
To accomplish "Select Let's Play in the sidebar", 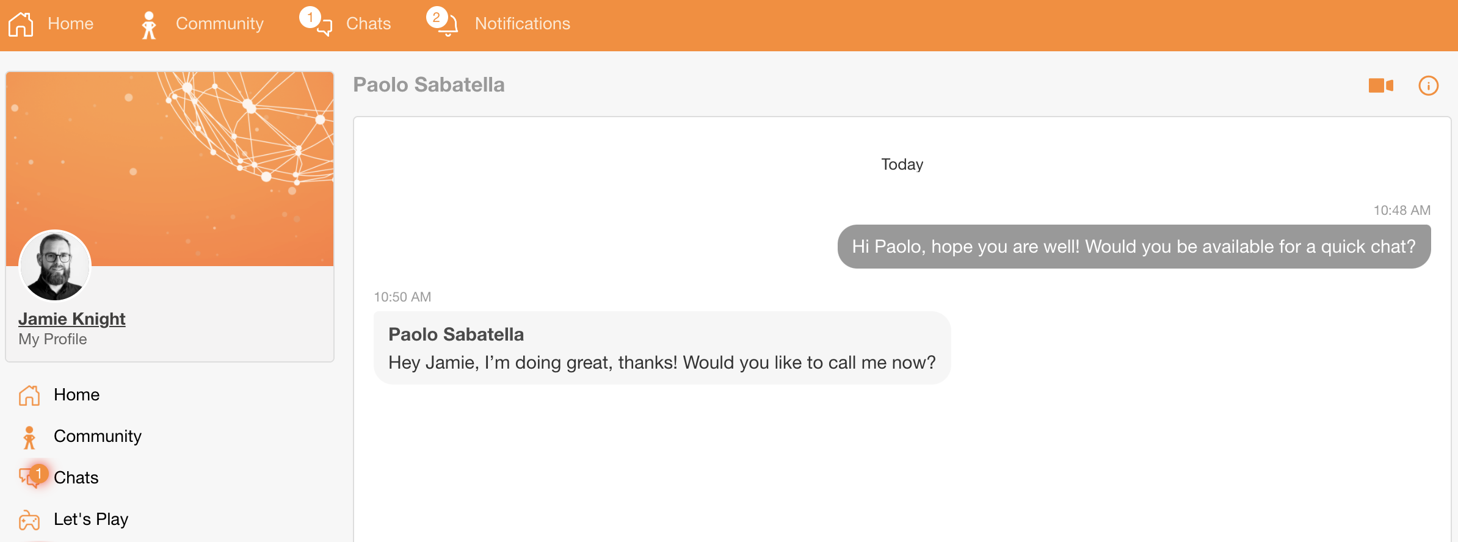I will point(91,519).
